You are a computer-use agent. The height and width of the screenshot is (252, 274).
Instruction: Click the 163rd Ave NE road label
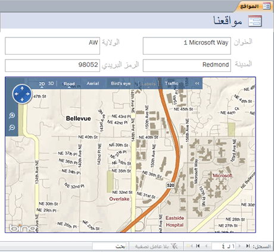pos(234,151)
